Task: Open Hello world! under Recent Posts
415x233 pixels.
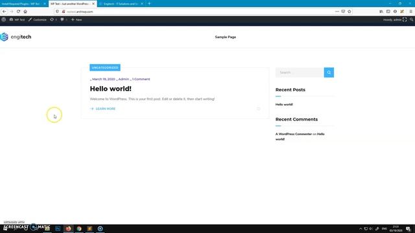Action: (x=284, y=104)
